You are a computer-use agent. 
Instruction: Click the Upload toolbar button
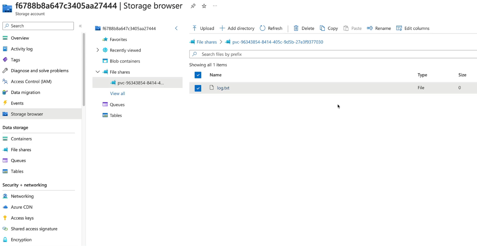(x=203, y=28)
